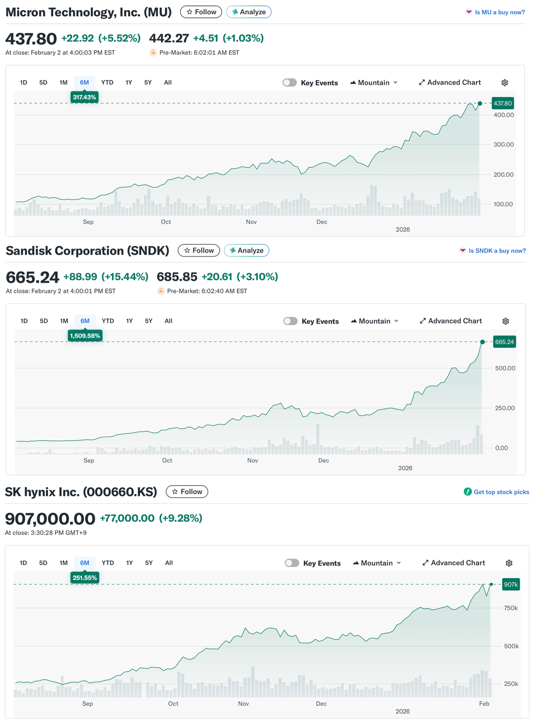The height and width of the screenshot is (723, 533).
Task: Click the bull icon beside Is SNDK a buy now
Action: pos(462,251)
